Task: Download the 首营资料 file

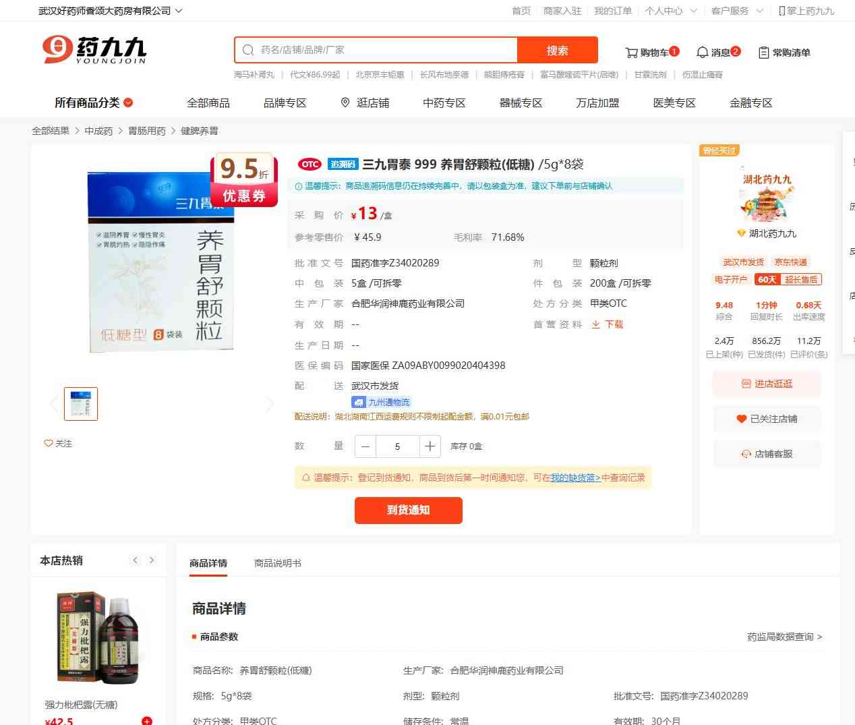Action: pyautogui.click(x=608, y=324)
